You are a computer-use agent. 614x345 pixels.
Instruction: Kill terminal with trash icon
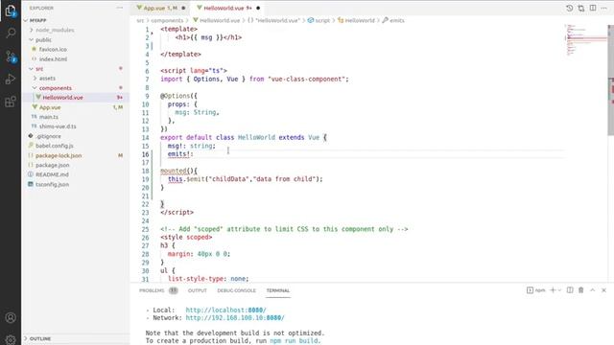tap(581, 289)
